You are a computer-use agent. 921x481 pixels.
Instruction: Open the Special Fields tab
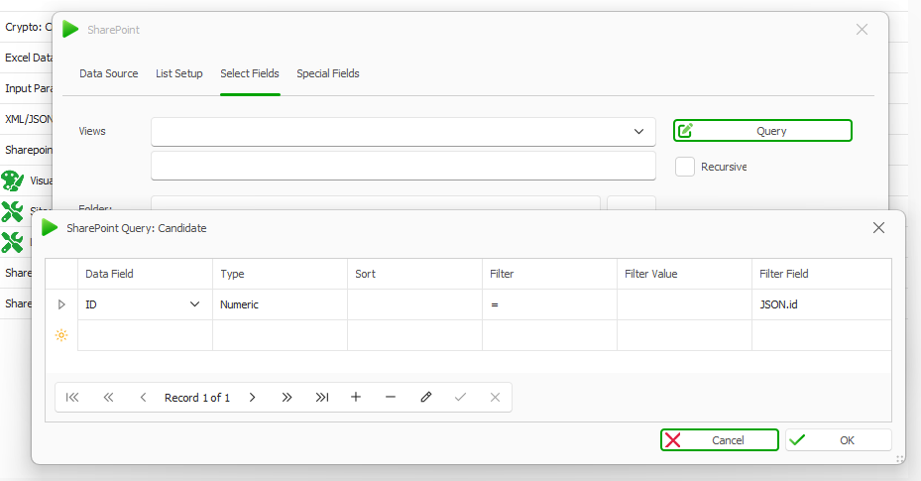pos(328,73)
